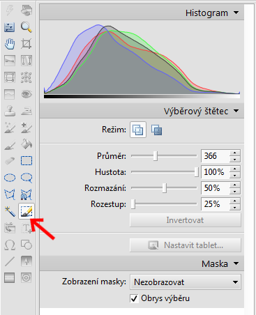
Task: Toggle Obrys výběru checkbox
Action: (134, 298)
